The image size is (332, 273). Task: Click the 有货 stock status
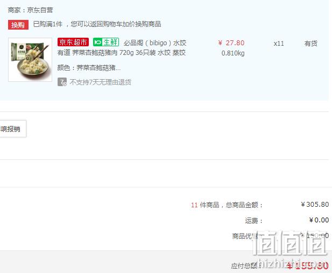[x=310, y=44]
